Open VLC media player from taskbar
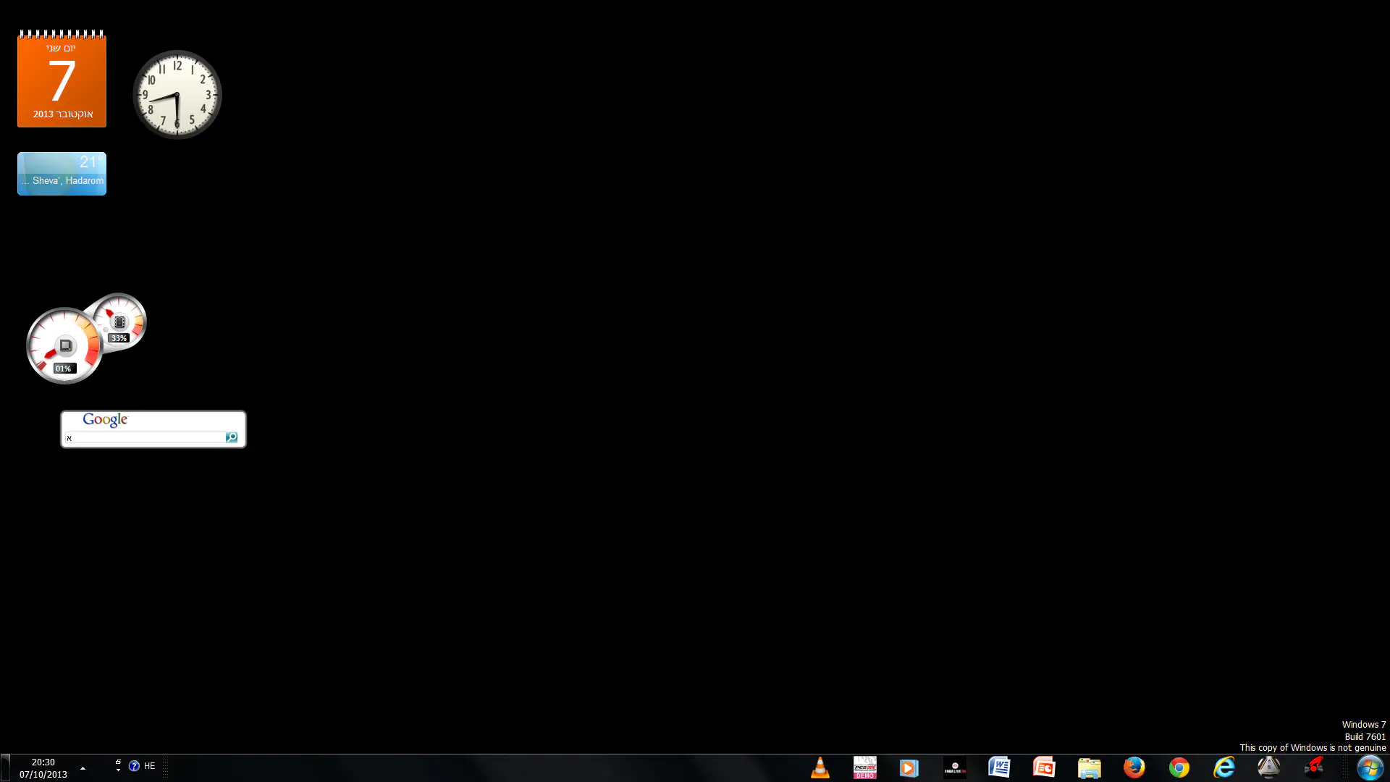 [820, 768]
